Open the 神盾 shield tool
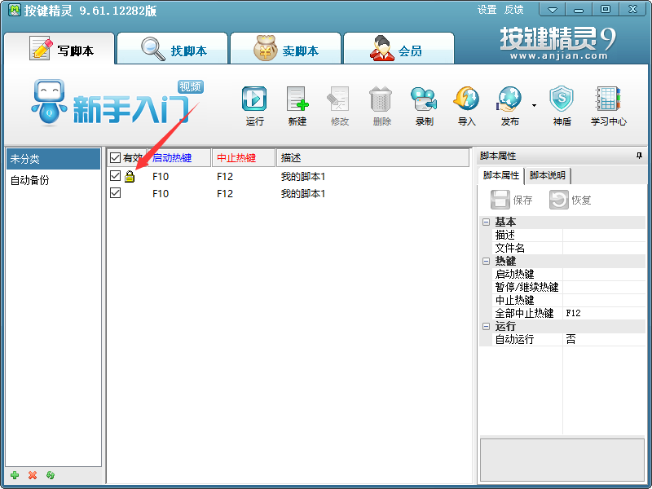The width and height of the screenshot is (652, 489). 562,99
